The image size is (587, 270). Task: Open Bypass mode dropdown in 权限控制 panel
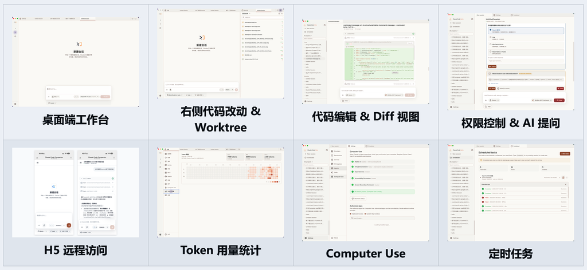pos(495,100)
